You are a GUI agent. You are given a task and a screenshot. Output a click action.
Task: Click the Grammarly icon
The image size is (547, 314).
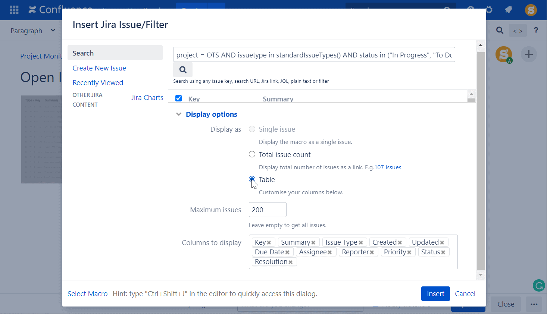click(538, 285)
